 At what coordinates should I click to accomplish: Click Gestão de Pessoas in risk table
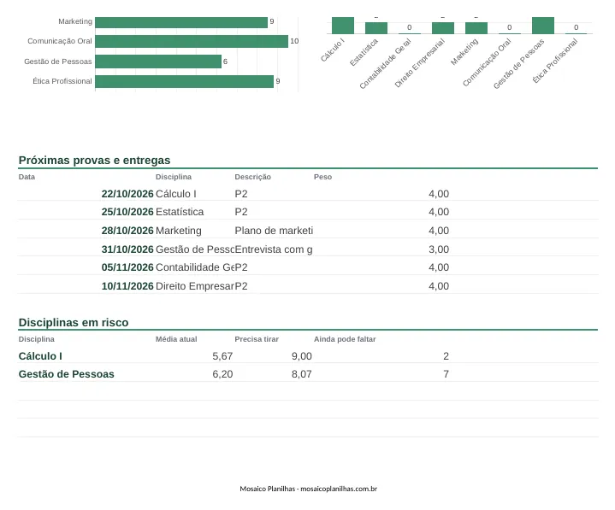(66, 374)
